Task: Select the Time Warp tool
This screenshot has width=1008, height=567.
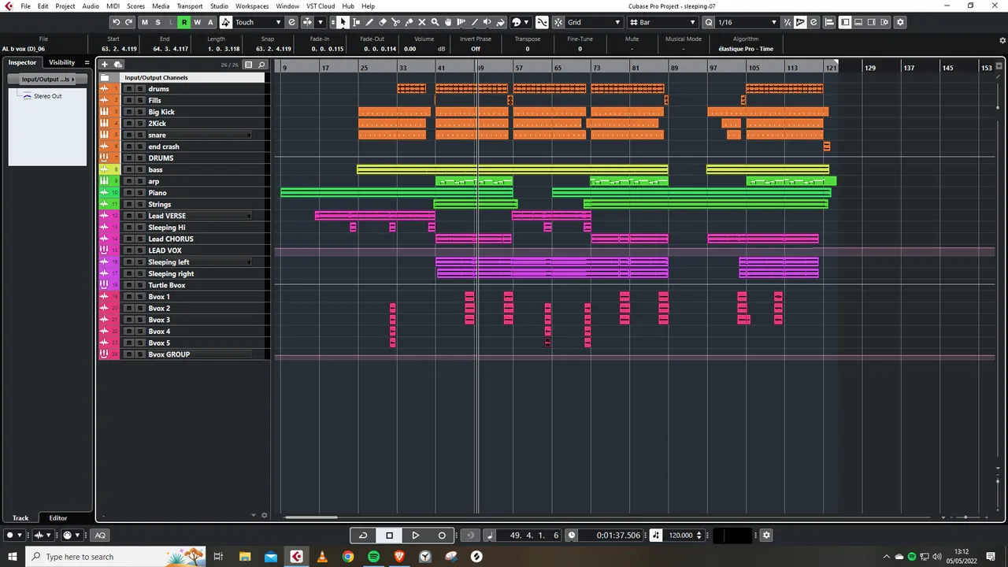Action: tap(461, 22)
